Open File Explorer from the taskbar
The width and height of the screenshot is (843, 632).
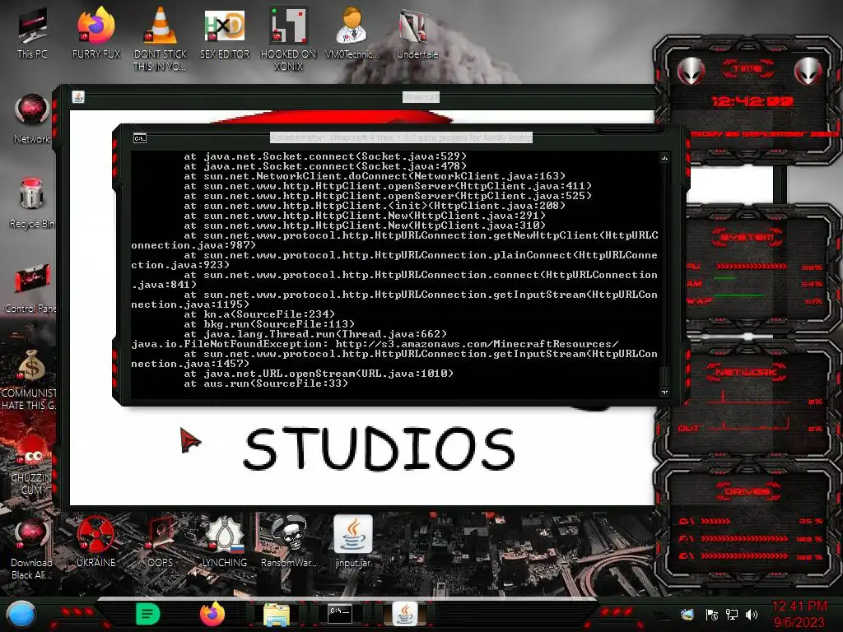[x=277, y=615]
